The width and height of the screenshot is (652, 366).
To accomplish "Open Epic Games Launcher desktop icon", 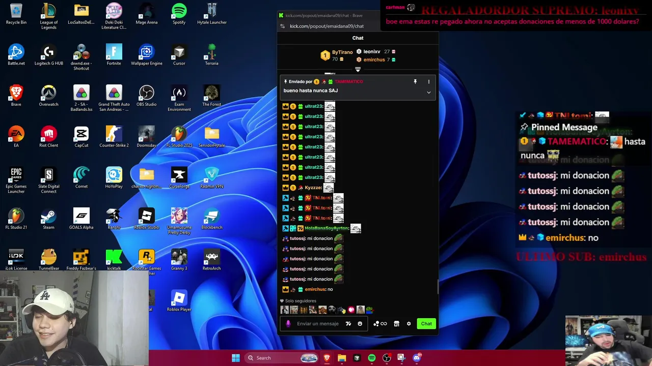I will [16, 180].
